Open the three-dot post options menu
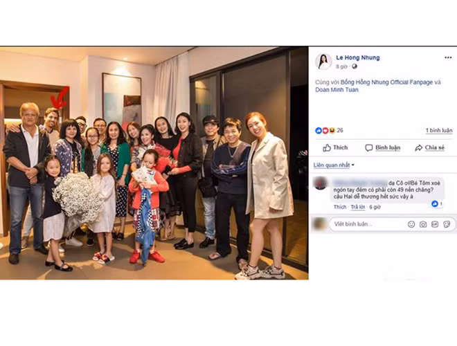The image size is (457, 346). point(448,57)
